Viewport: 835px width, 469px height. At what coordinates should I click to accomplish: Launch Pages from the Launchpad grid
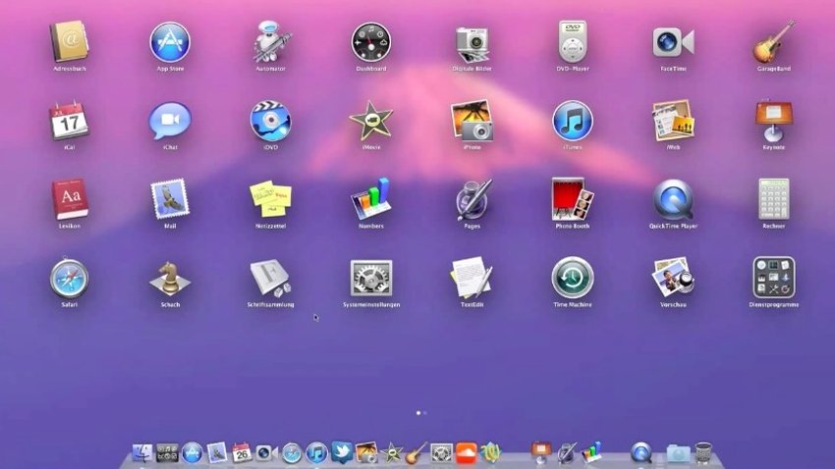(x=472, y=199)
